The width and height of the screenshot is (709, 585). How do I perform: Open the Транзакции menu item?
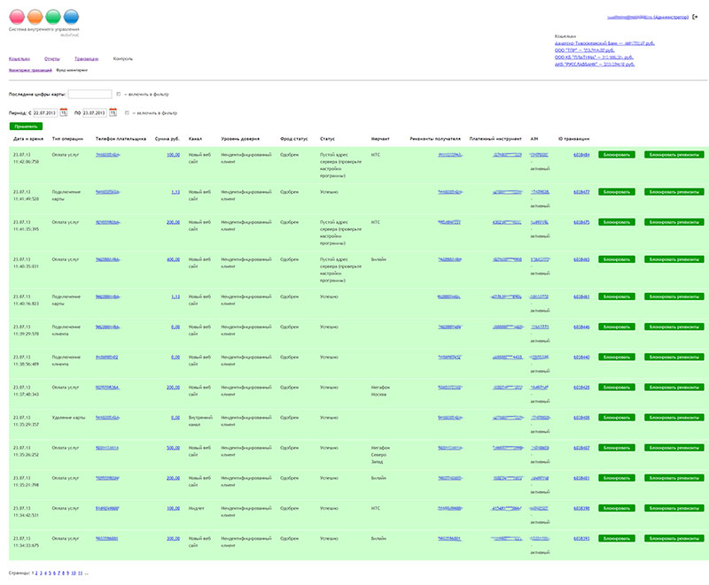tap(87, 58)
